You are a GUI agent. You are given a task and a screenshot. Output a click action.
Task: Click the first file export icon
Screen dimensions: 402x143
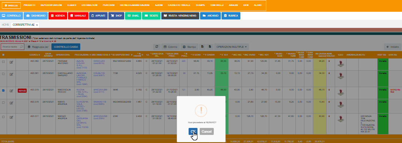(x=202, y=47)
